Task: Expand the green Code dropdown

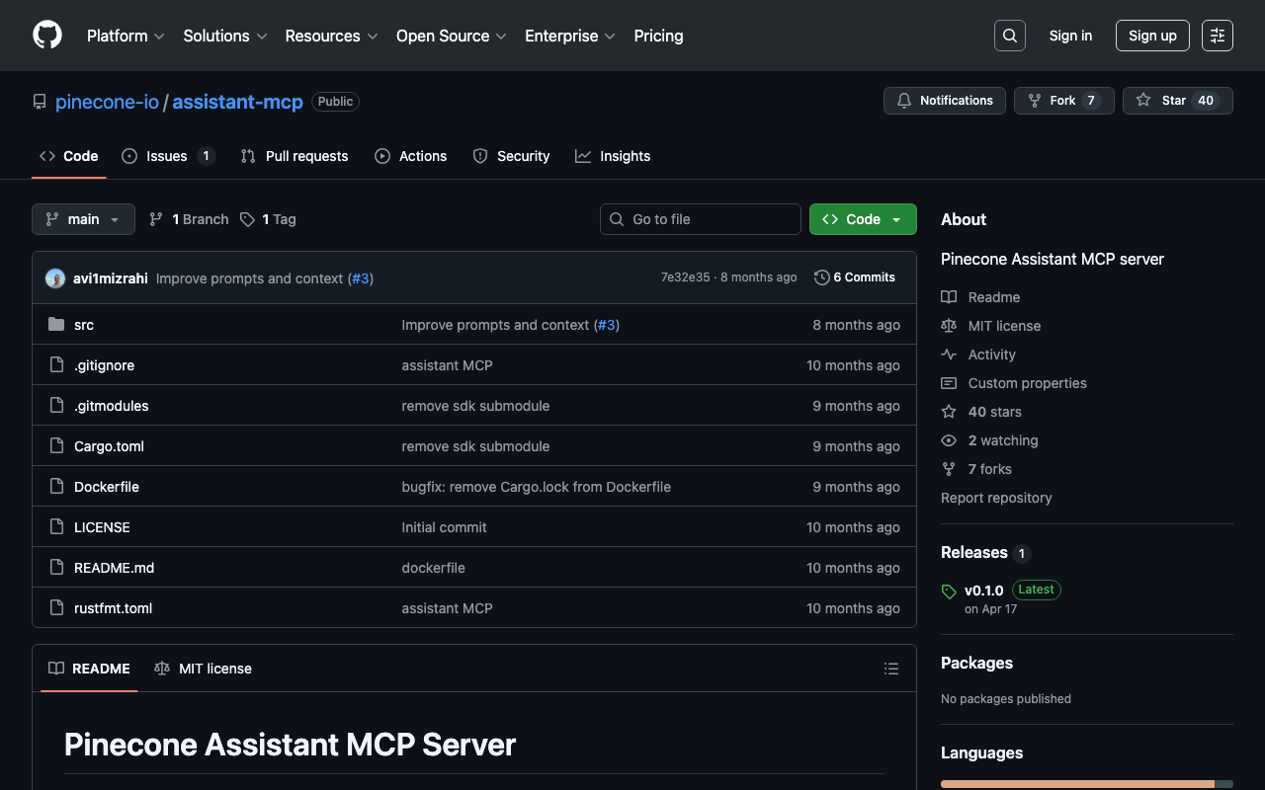Action: 862,219
